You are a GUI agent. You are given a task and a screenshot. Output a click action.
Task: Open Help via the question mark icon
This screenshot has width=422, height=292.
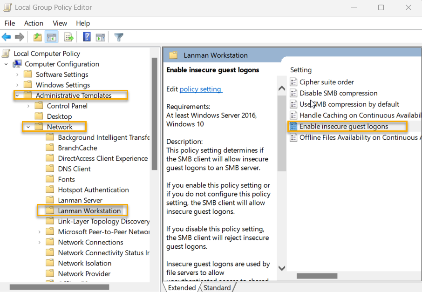tap(87, 37)
